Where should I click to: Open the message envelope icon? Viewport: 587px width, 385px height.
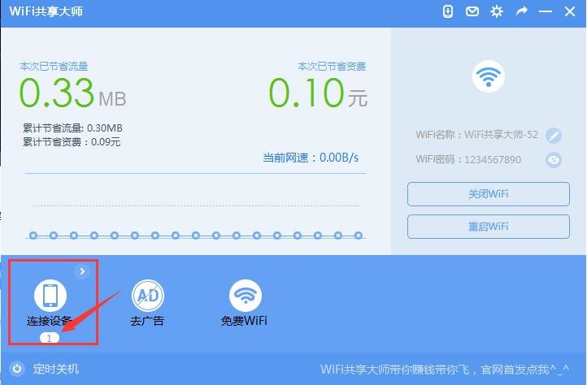click(x=472, y=11)
